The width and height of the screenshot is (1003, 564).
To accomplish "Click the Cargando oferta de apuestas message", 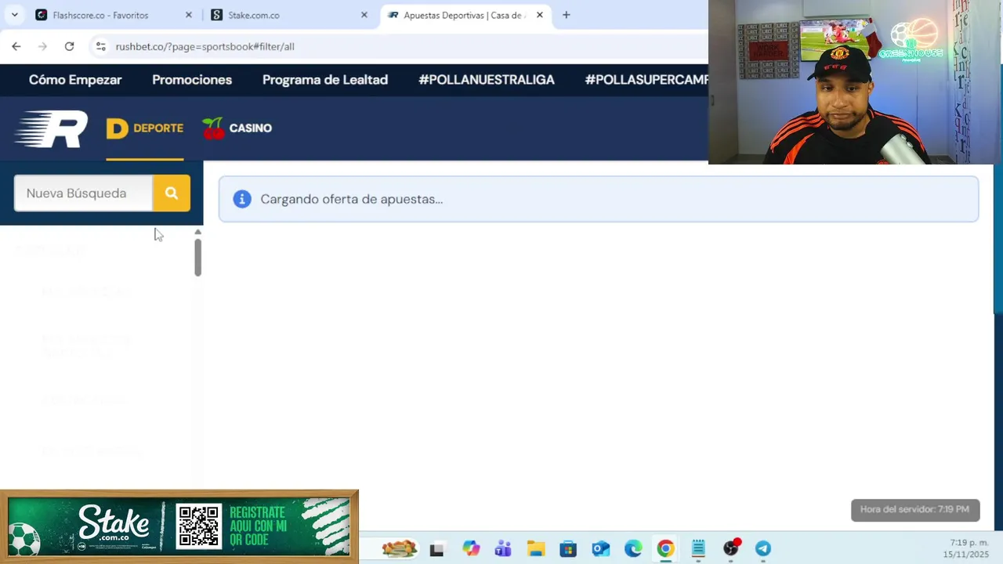I will click(352, 199).
